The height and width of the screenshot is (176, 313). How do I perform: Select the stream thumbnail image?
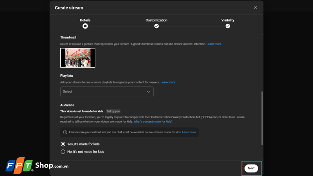tap(77, 58)
